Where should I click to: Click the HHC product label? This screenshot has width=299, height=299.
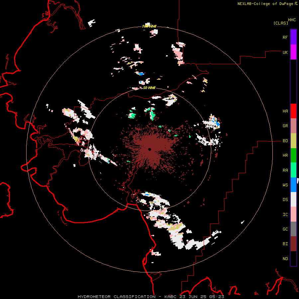(292, 20)
